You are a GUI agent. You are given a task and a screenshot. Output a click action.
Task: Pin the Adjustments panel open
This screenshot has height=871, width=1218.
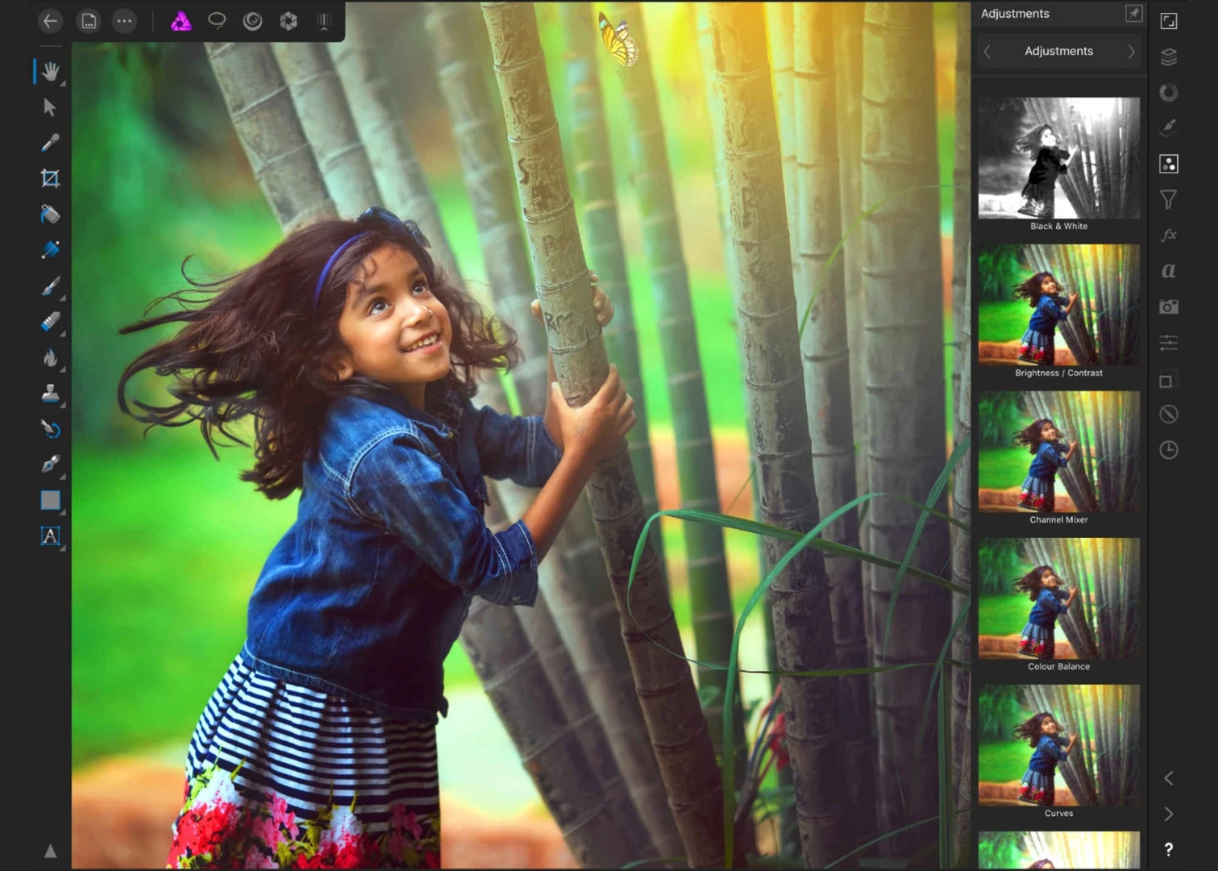pyautogui.click(x=1134, y=14)
